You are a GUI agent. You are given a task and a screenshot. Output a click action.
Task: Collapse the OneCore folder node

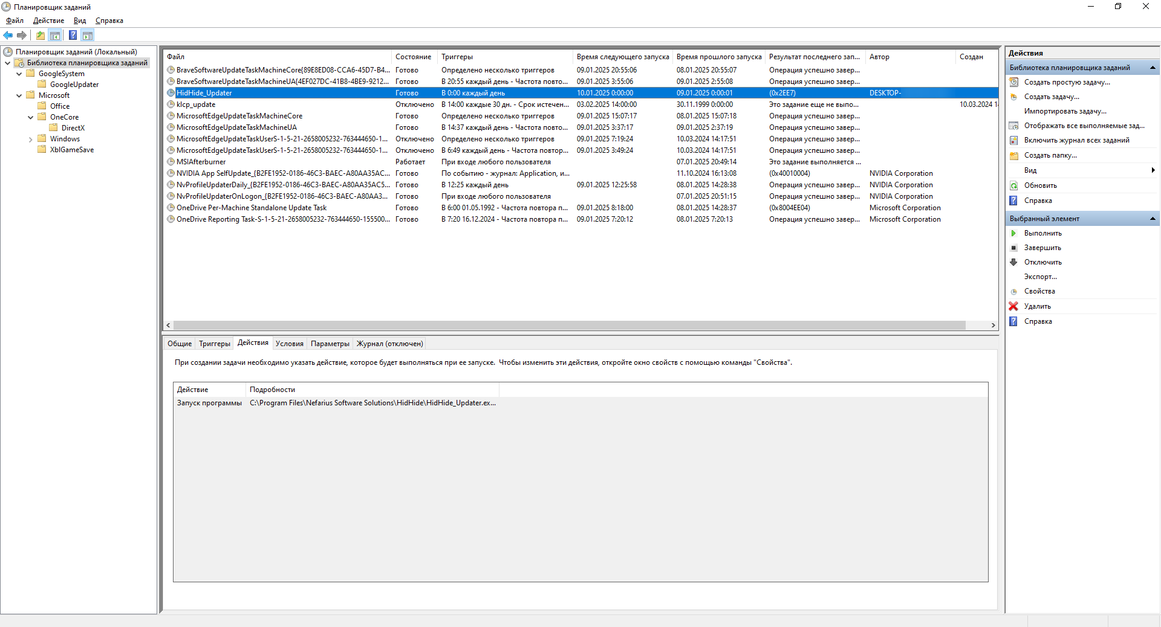pyautogui.click(x=30, y=117)
